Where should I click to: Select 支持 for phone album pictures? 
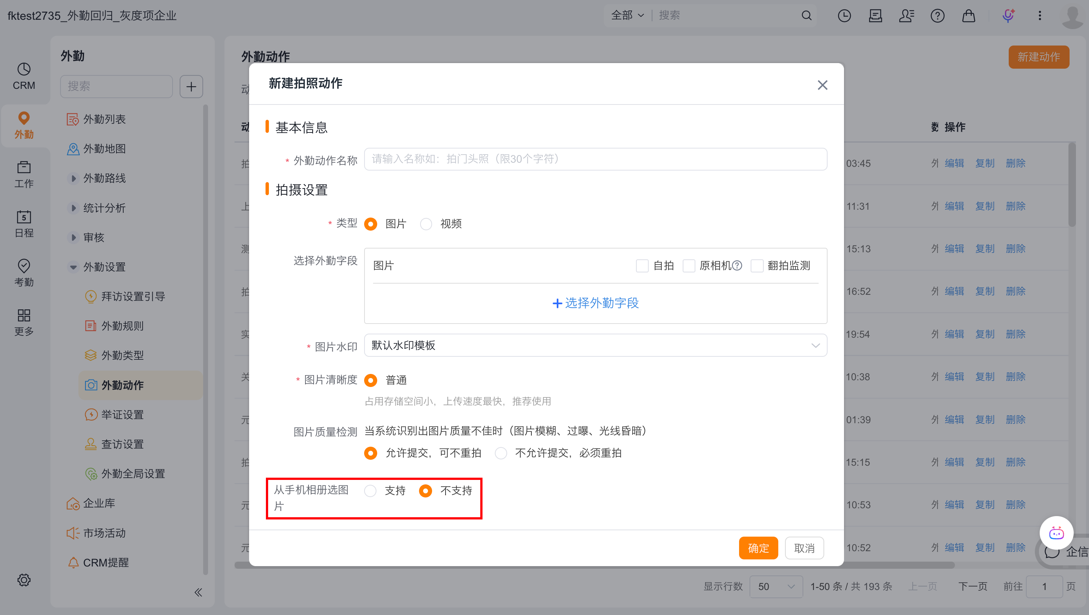[x=370, y=490]
